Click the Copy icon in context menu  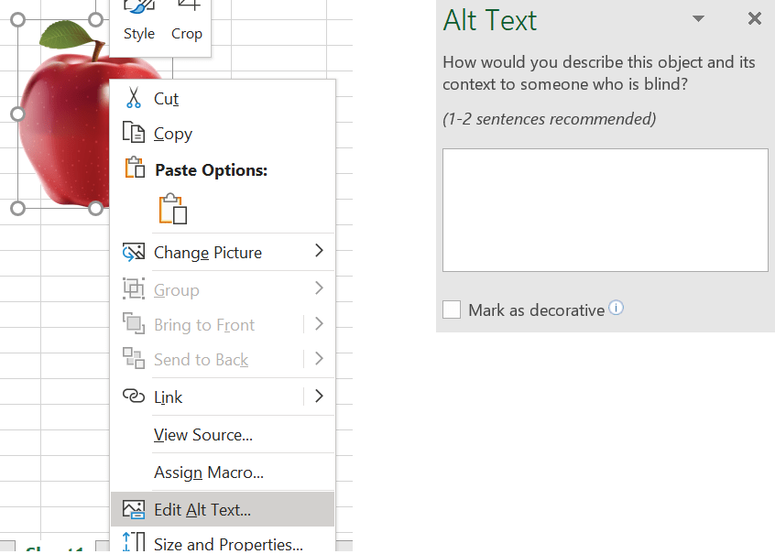[x=134, y=133]
